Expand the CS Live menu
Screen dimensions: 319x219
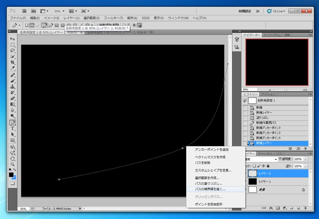click(276, 11)
